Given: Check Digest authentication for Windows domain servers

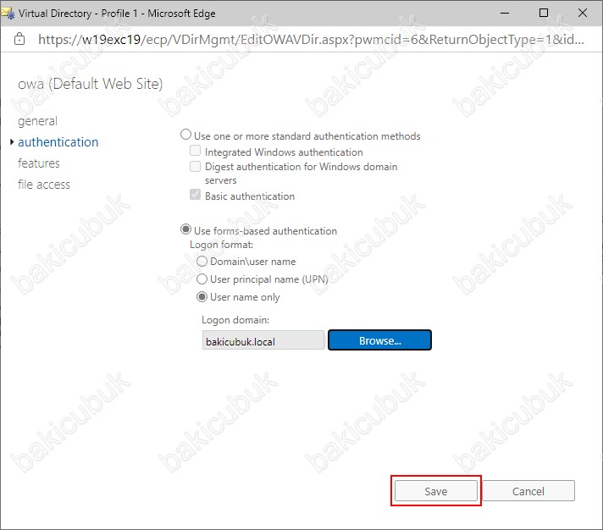Looking at the screenshot, I should click(x=196, y=167).
